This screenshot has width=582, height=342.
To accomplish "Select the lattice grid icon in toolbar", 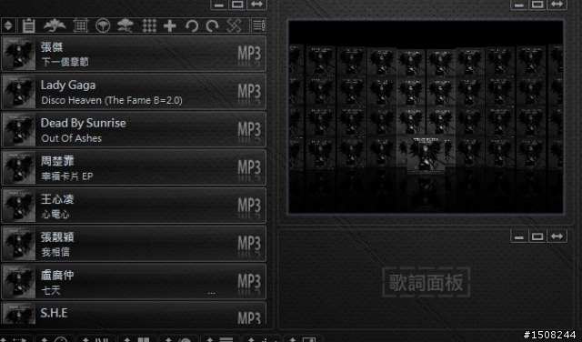I will tap(81, 25).
